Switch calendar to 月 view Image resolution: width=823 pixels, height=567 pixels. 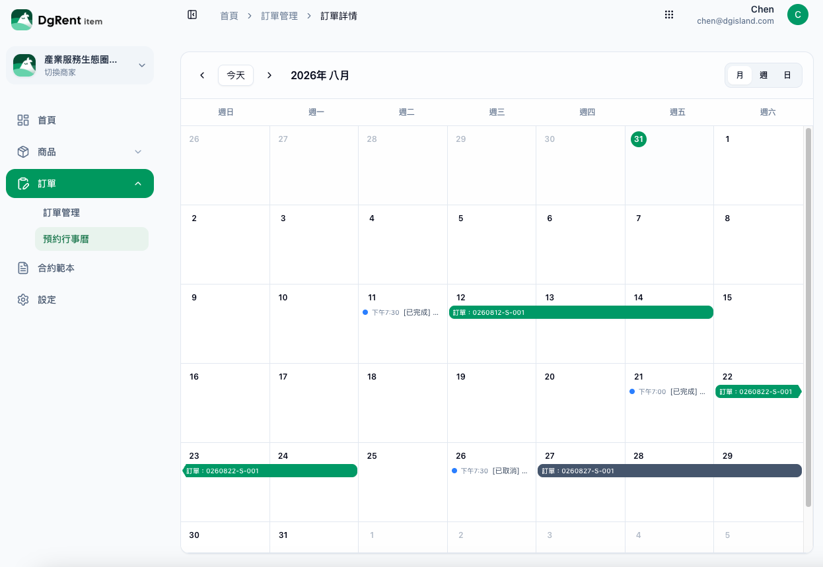[x=740, y=75]
